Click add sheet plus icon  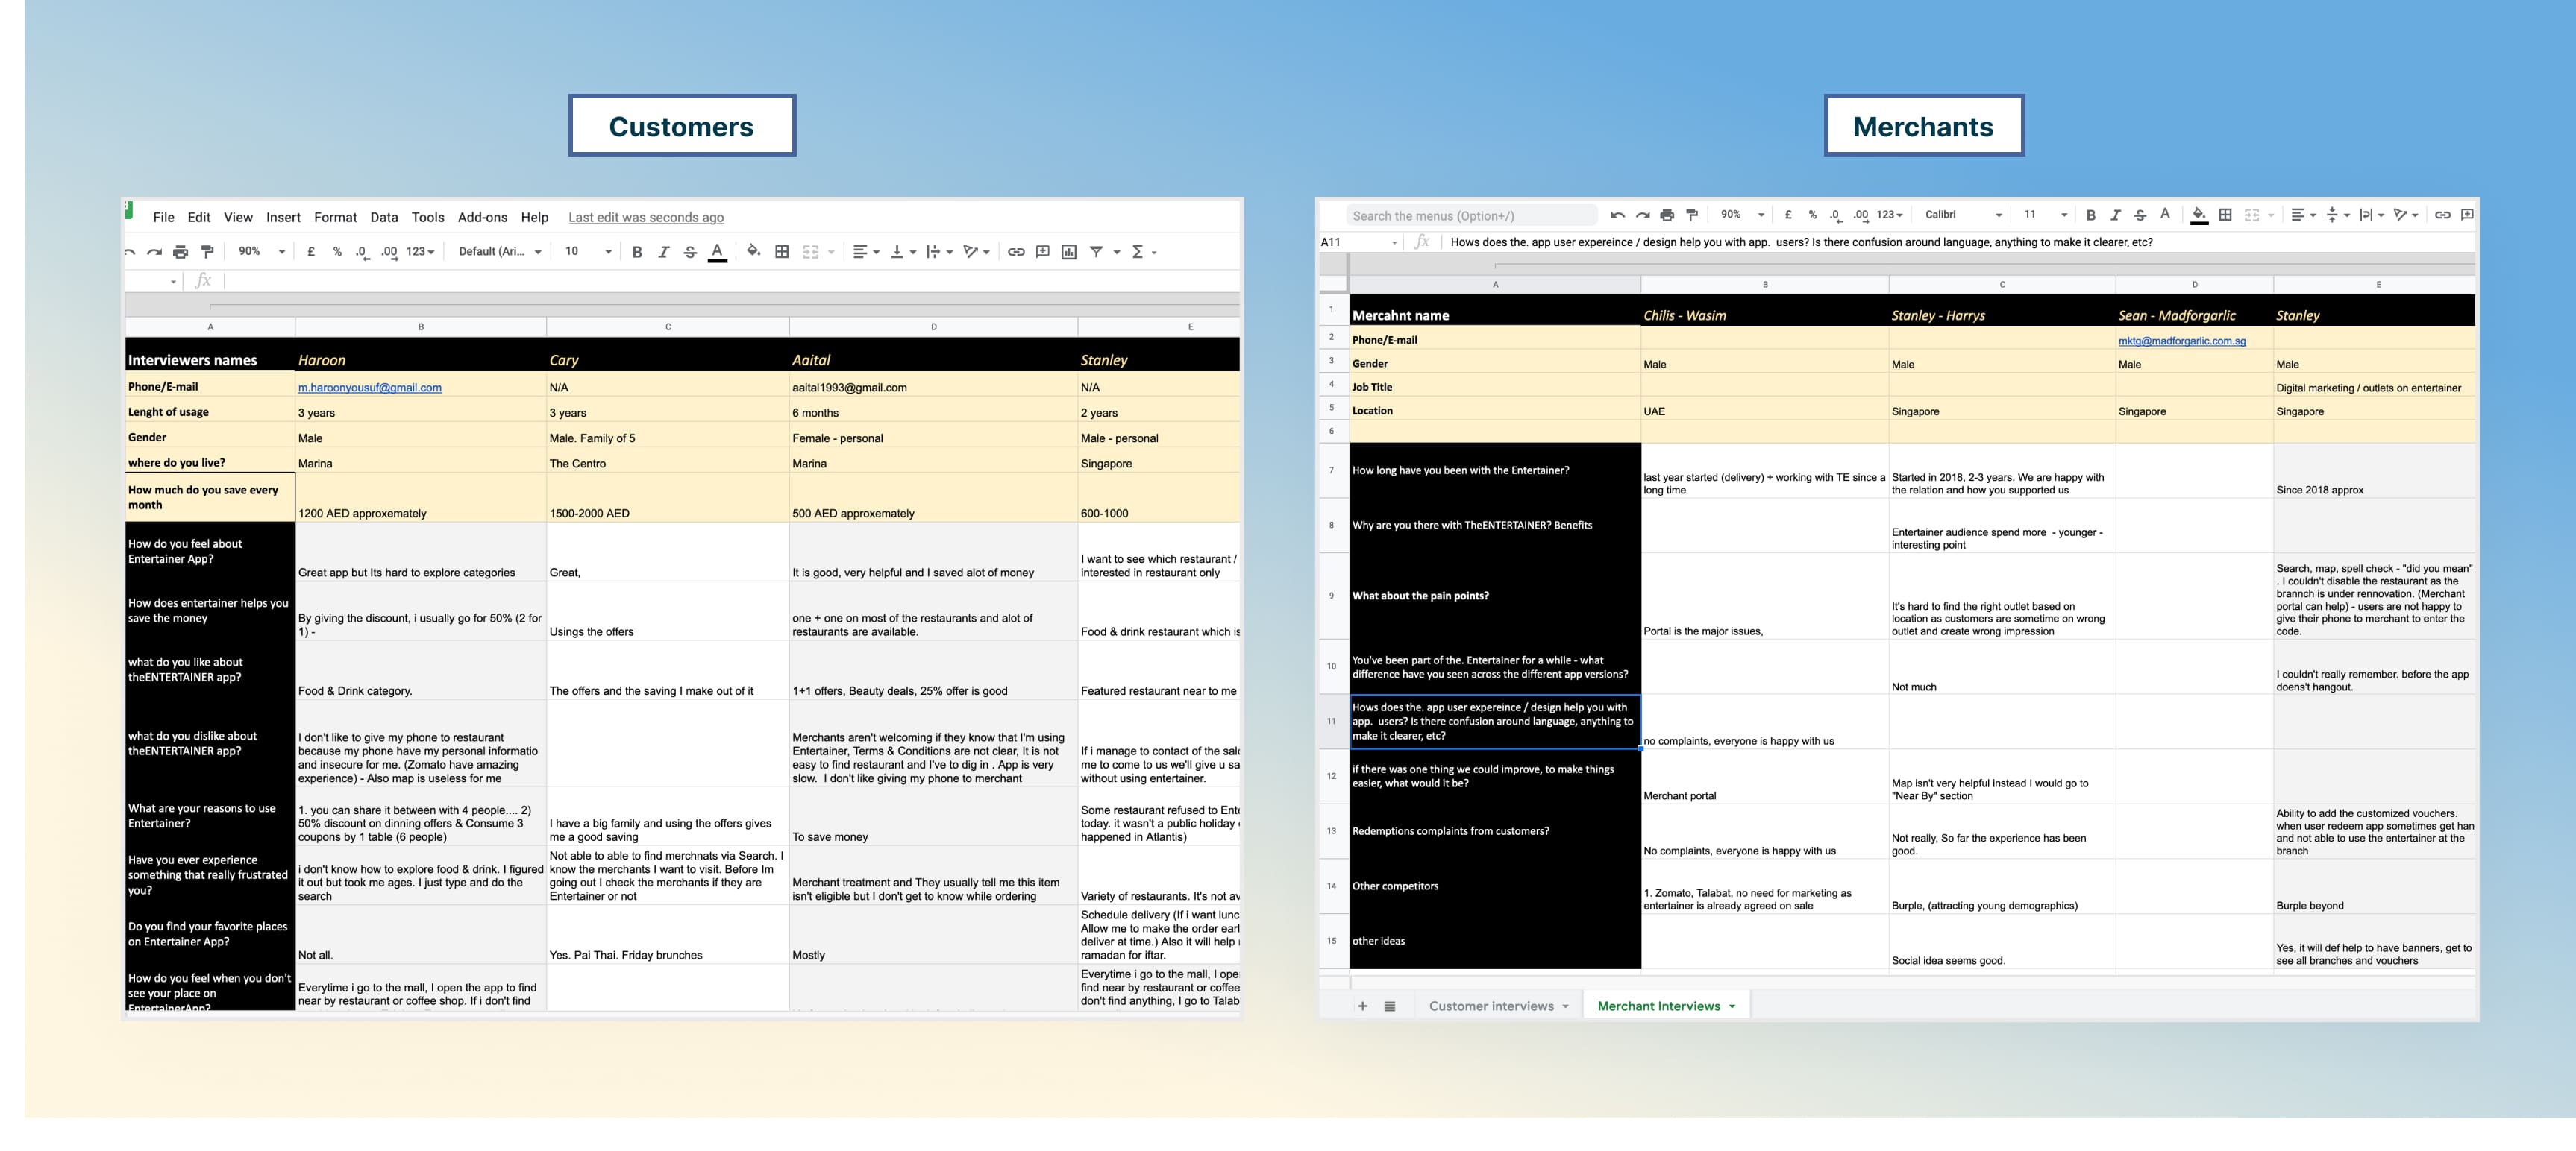tap(1362, 1006)
